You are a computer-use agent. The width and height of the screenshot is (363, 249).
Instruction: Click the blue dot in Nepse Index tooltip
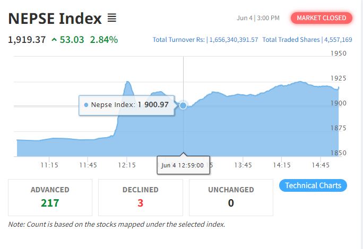pyautogui.click(x=86, y=105)
